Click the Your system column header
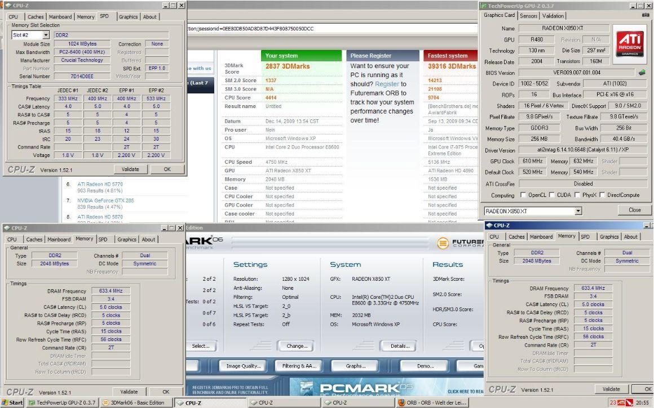This screenshot has width=654, height=408. tap(301, 55)
